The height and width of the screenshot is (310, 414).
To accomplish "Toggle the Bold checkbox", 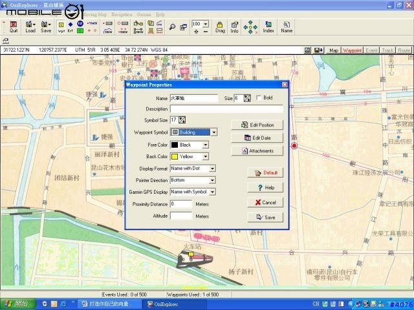I will [x=259, y=98].
